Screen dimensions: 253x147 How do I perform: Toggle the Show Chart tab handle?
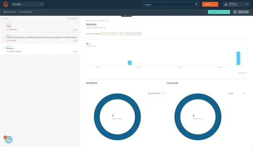[x=126, y=15]
